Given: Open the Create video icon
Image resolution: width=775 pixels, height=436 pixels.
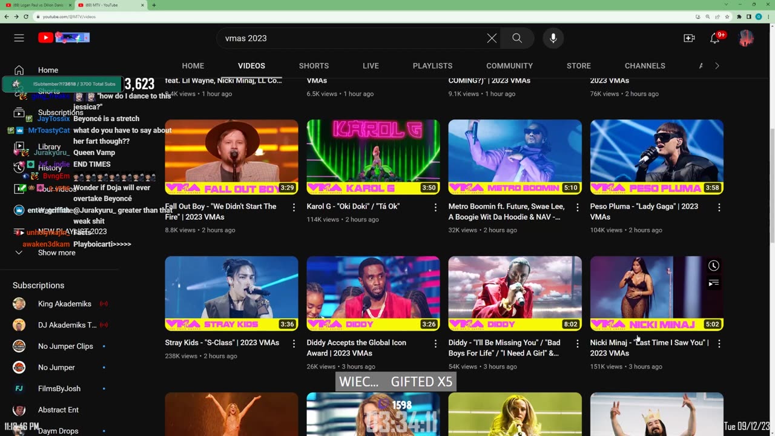Looking at the screenshot, I should click(689, 38).
